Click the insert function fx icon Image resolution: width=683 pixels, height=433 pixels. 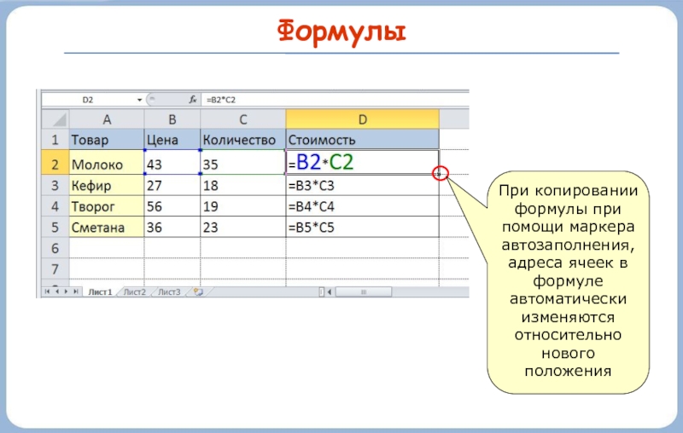(x=193, y=100)
